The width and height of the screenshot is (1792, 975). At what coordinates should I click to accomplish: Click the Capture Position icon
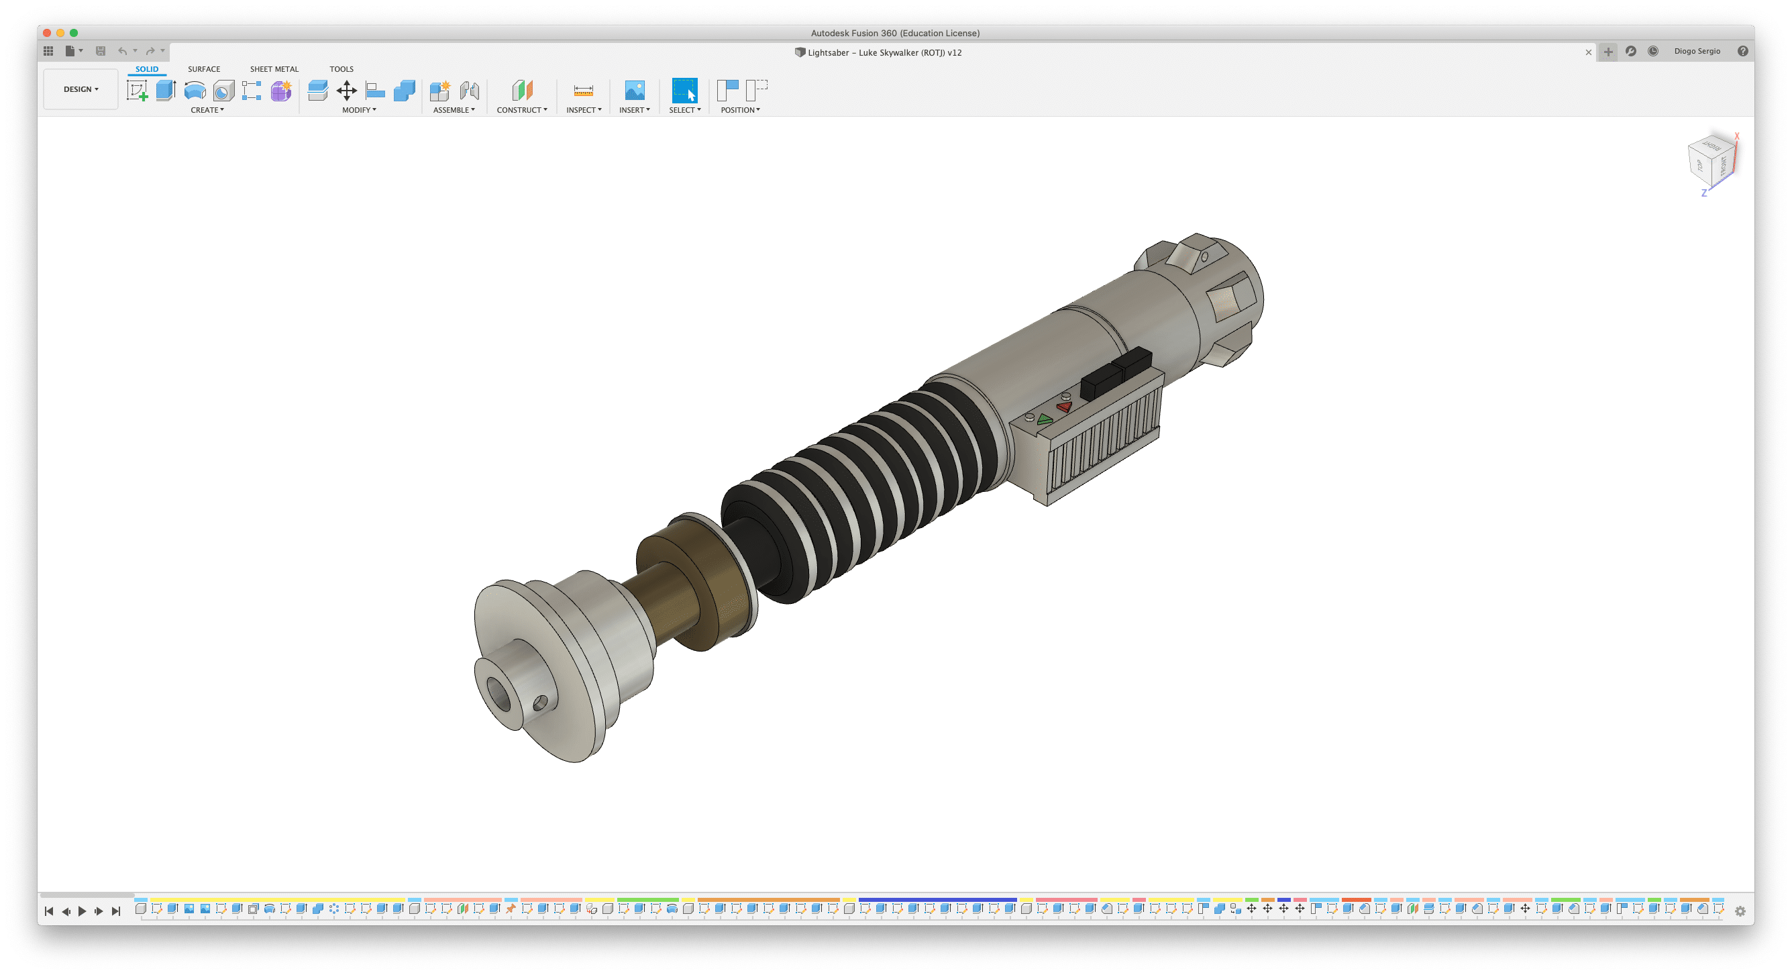coord(728,91)
